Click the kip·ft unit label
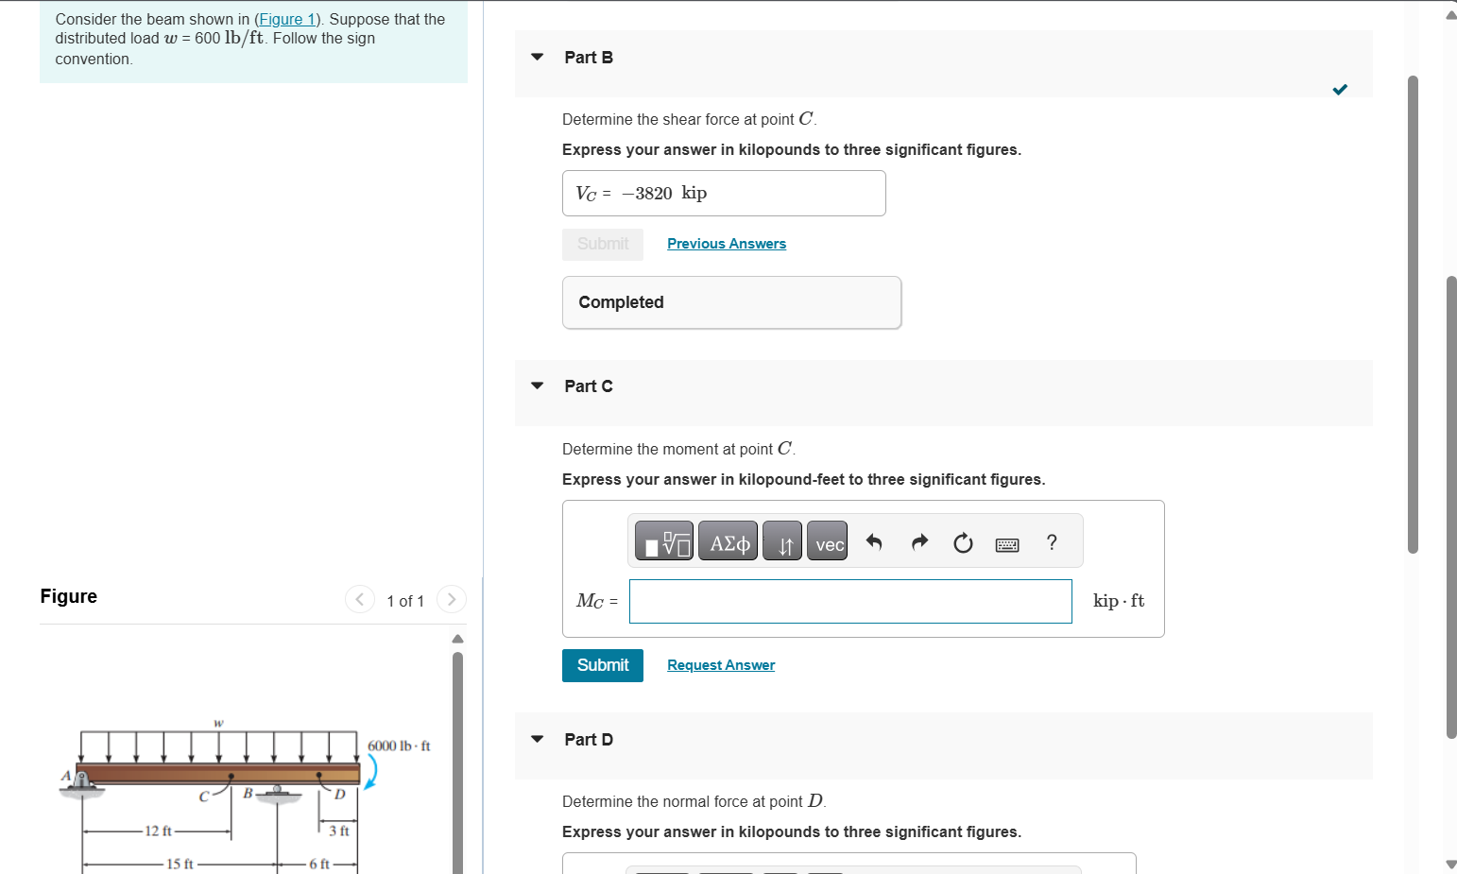The width and height of the screenshot is (1457, 874). point(1119,601)
